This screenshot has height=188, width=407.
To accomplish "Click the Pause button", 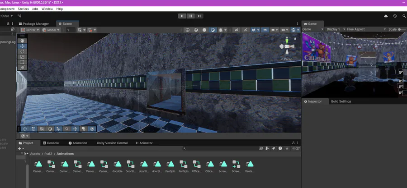I will point(190,16).
